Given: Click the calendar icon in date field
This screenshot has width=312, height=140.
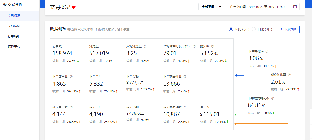Looking at the screenshot, I should [295, 7].
